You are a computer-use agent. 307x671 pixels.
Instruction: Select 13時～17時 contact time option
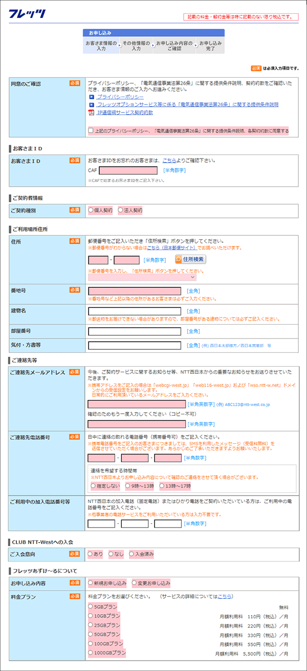pyautogui.click(x=163, y=486)
